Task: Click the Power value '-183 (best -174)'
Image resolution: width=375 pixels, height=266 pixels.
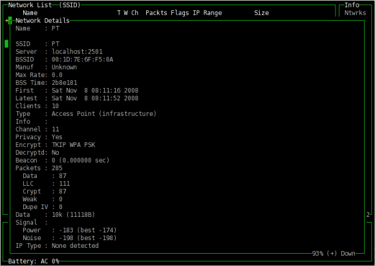Action: click(88, 230)
